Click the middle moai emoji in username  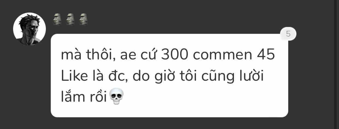pos(70,19)
